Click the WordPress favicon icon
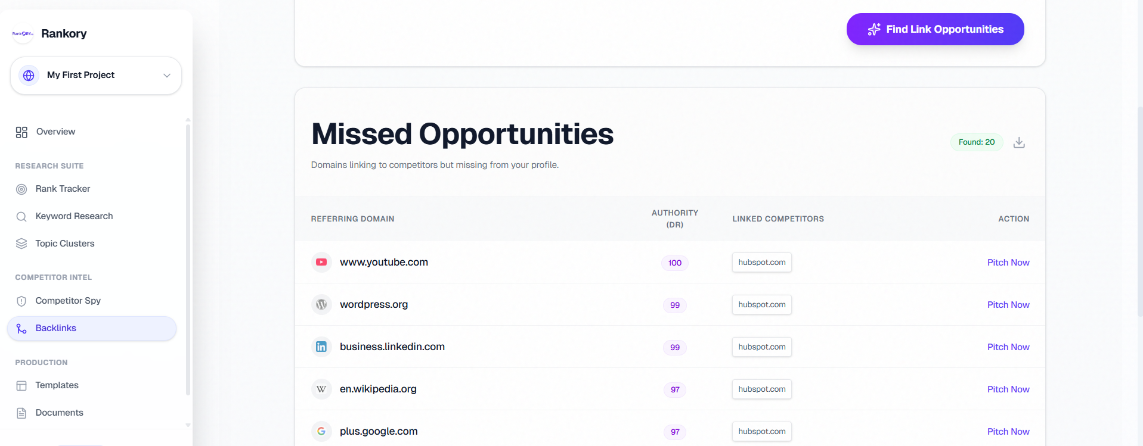The image size is (1143, 446). click(321, 304)
